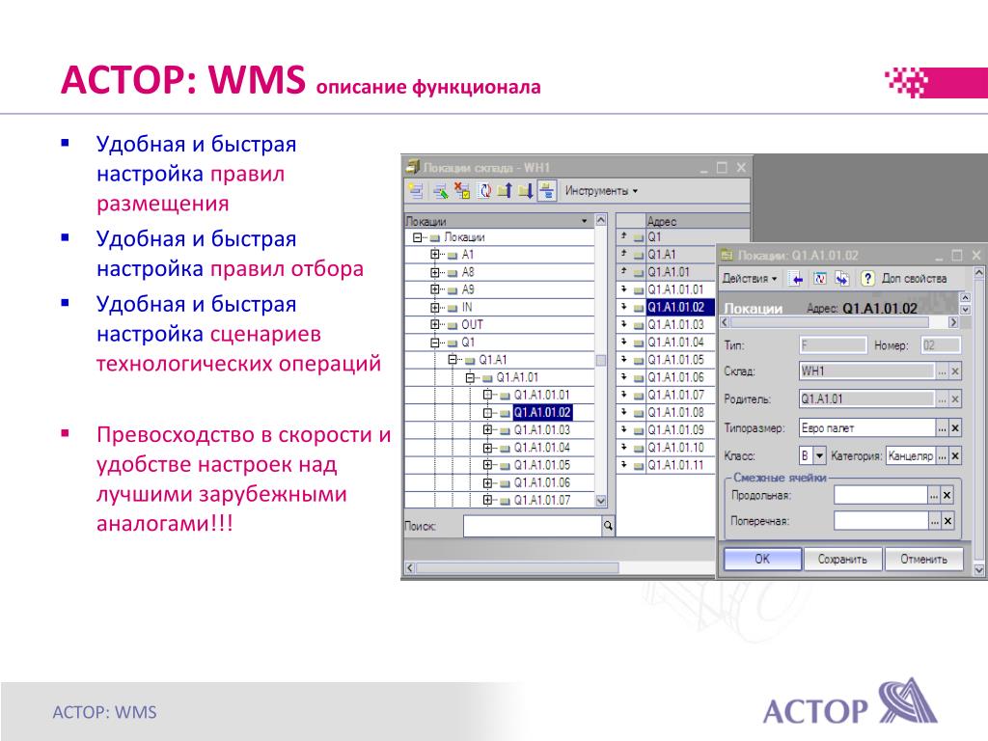This screenshot has width=988, height=741.
Task: Select Q1.A1.01.08 in the Адрес list
Action: [667, 412]
